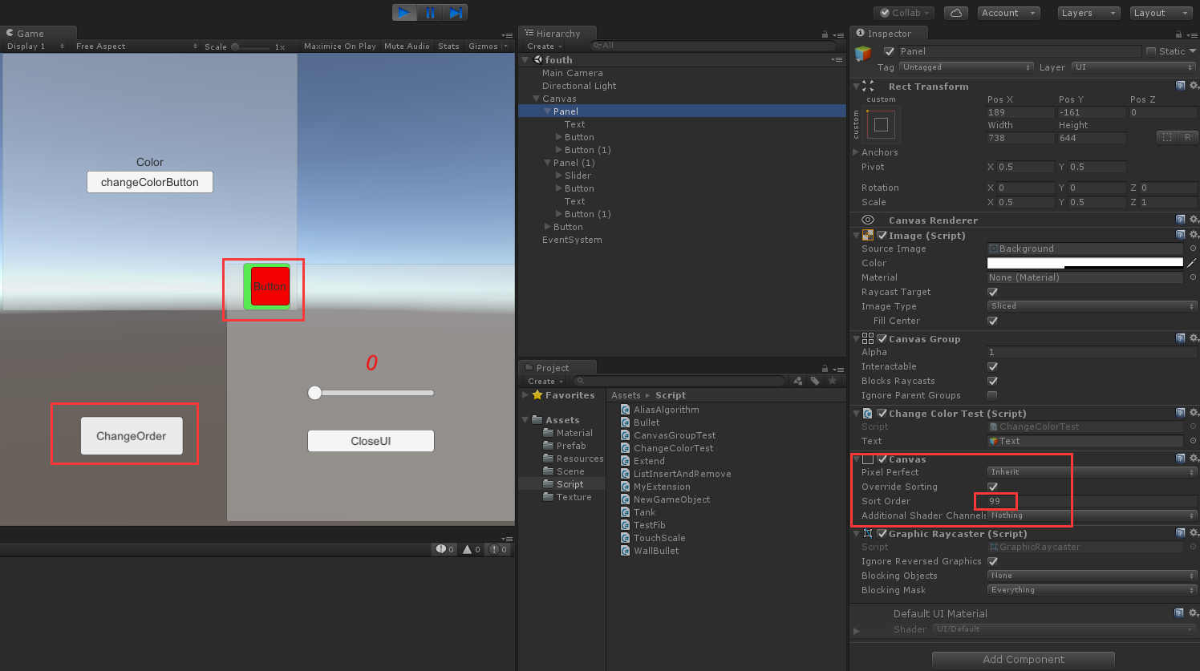Image resolution: width=1200 pixels, height=671 pixels.
Task: Toggle the Raycast Target checkbox
Action: [992, 292]
